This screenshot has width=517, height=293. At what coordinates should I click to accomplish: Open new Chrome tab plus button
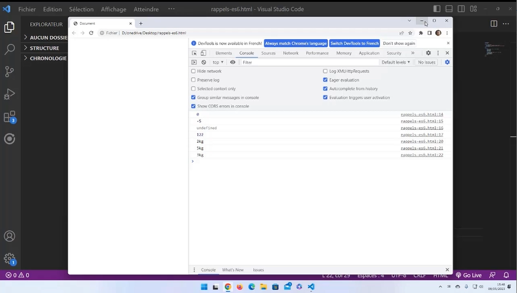click(x=141, y=23)
